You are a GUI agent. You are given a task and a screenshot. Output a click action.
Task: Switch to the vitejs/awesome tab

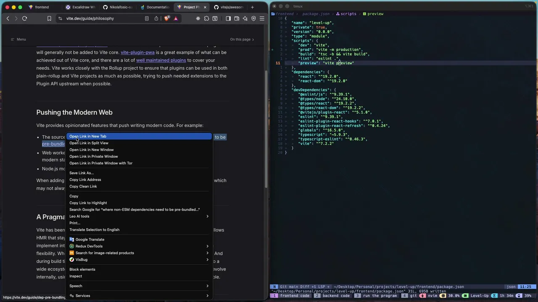(x=228, y=7)
